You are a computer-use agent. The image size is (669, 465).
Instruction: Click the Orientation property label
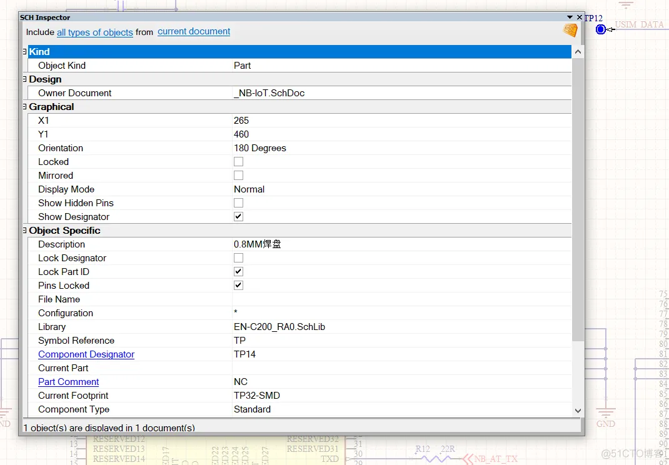[x=61, y=148]
